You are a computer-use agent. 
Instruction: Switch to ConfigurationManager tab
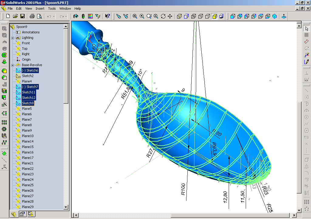tap(31, 214)
